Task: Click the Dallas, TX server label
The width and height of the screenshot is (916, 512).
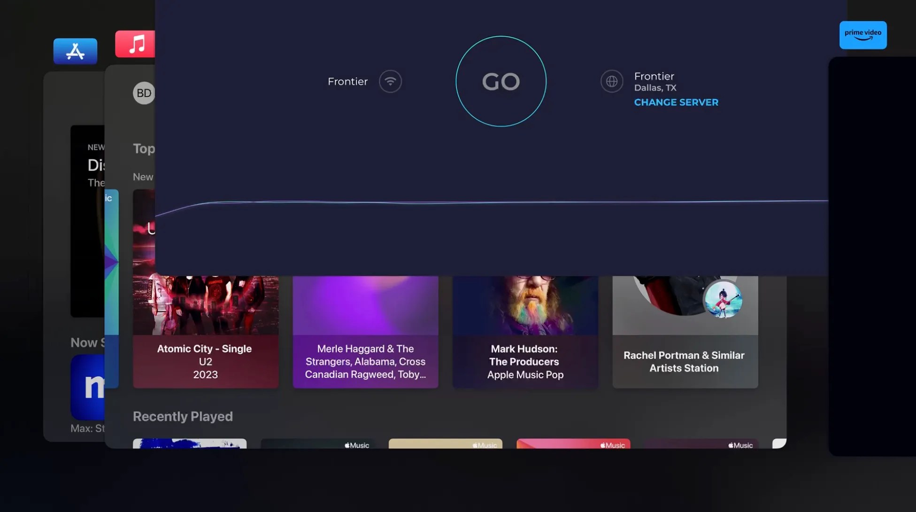Action: [x=655, y=87]
